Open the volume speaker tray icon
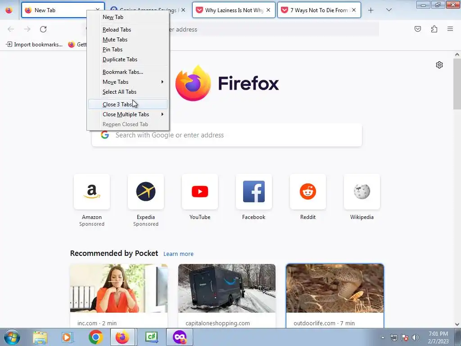This screenshot has height=346, width=461. (x=415, y=337)
